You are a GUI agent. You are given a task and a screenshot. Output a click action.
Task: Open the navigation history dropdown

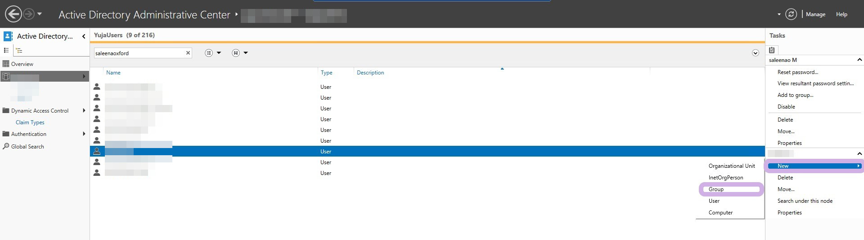point(40,14)
